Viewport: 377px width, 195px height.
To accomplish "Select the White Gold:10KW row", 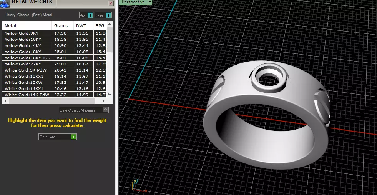I will click(x=54, y=82).
